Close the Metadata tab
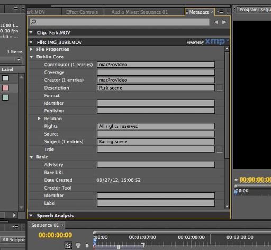Viewport: 271px width, 250px height. tap(212, 12)
